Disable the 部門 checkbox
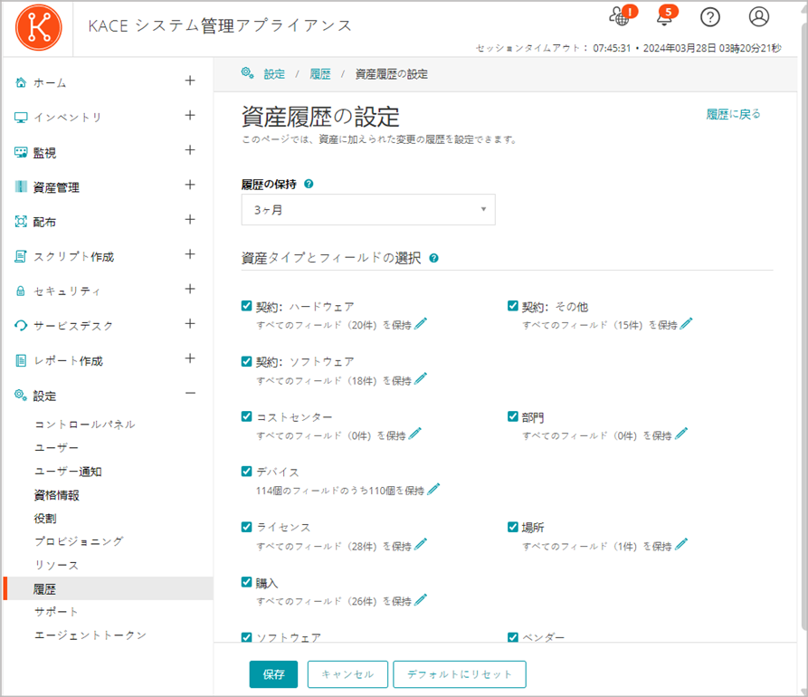Viewport: 808px width, 697px height. point(513,416)
